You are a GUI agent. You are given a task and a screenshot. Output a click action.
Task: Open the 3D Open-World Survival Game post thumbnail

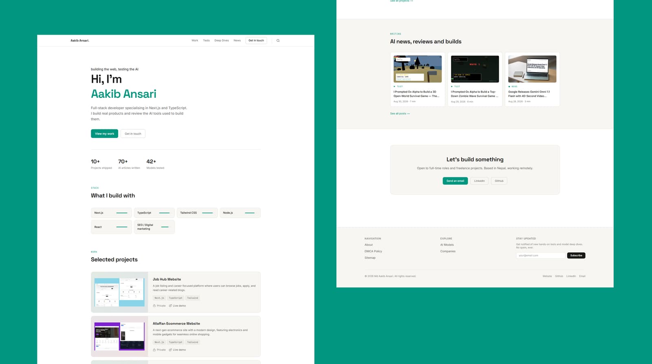click(418, 69)
